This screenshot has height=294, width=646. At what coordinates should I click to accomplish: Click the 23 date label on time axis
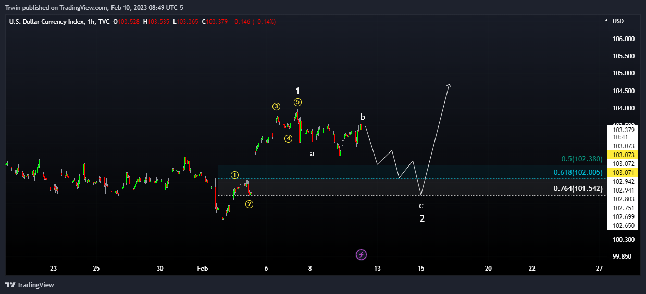pyautogui.click(x=53, y=269)
